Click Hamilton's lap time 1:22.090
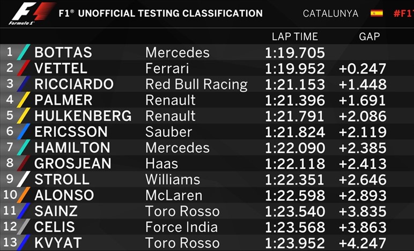 [x=295, y=148]
